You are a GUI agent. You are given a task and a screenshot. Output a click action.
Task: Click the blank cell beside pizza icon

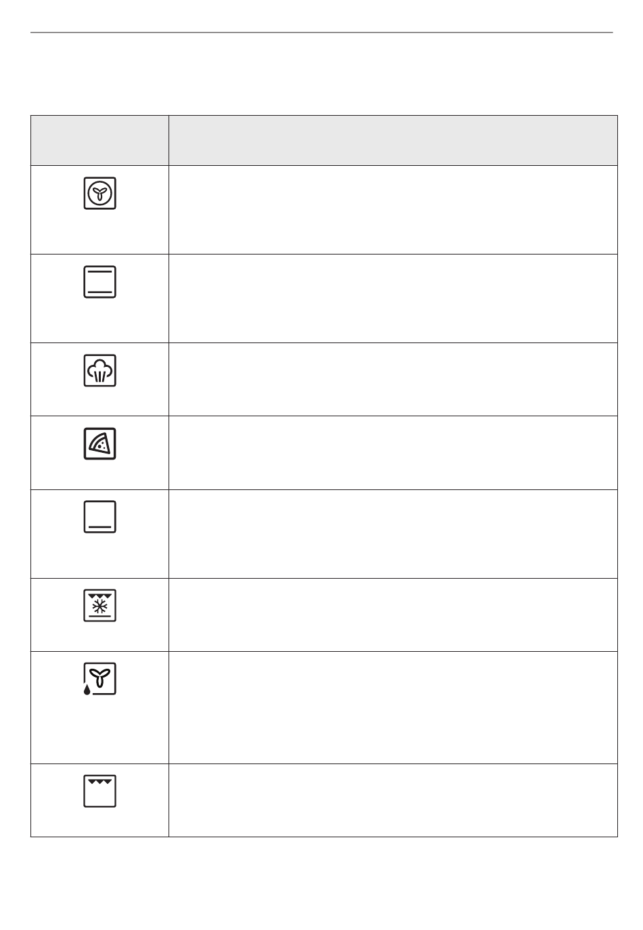pos(393,453)
